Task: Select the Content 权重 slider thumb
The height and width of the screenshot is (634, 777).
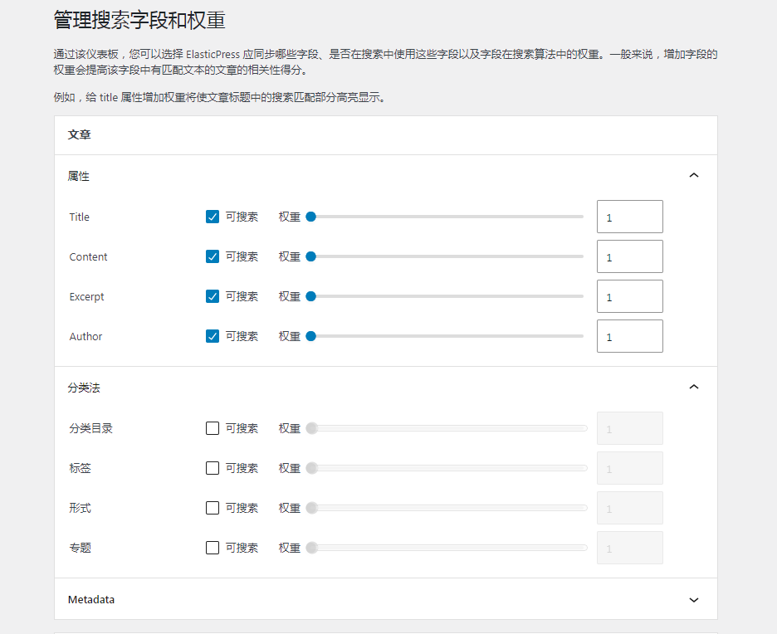Action: pyautogui.click(x=311, y=256)
